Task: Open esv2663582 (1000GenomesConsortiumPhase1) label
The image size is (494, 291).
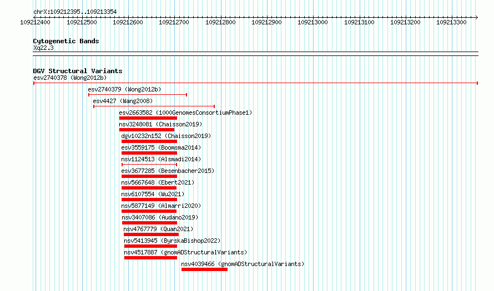Action: click(x=185, y=113)
